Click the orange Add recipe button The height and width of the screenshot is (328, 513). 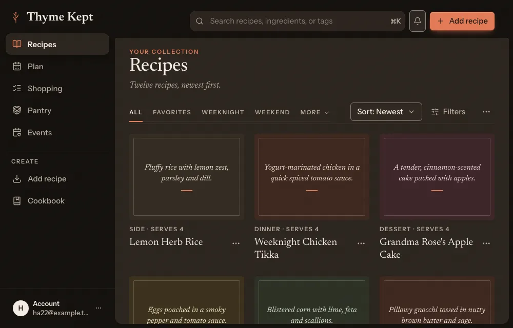point(462,21)
